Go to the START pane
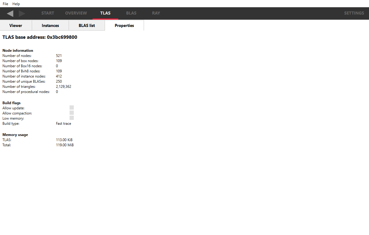Image resolution: width=369 pixels, height=235 pixels. 47,13
